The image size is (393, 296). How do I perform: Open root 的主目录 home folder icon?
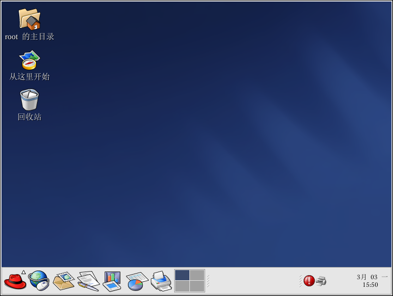[29, 19]
